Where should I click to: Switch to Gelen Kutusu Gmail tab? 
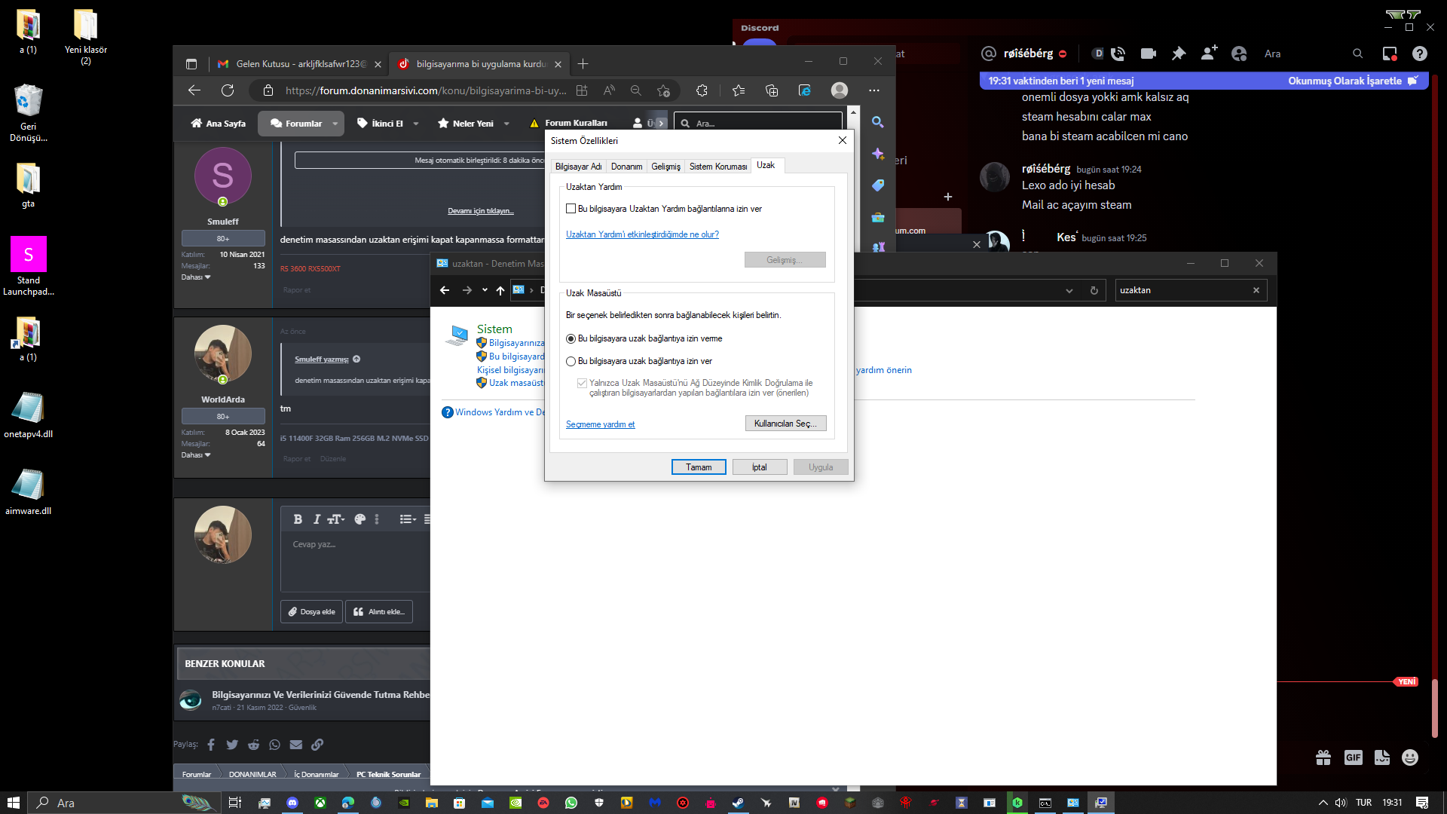pos(298,64)
